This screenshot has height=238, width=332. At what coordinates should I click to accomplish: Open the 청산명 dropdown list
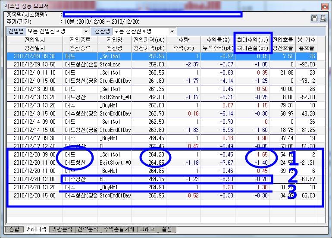(172, 31)
